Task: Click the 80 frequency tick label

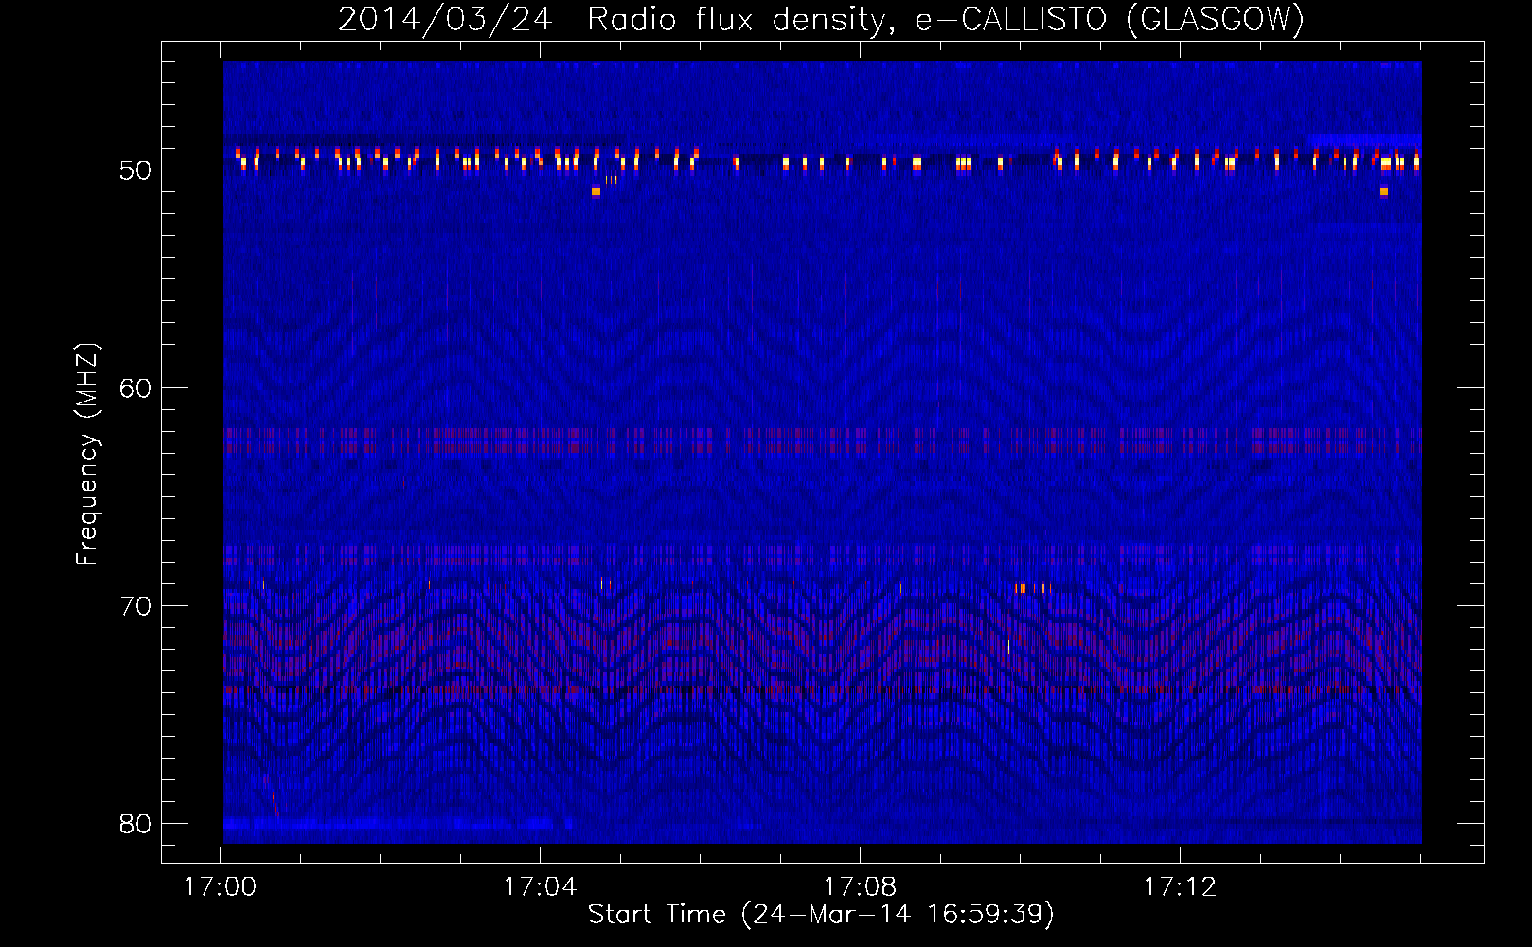Action: [135, 824]
